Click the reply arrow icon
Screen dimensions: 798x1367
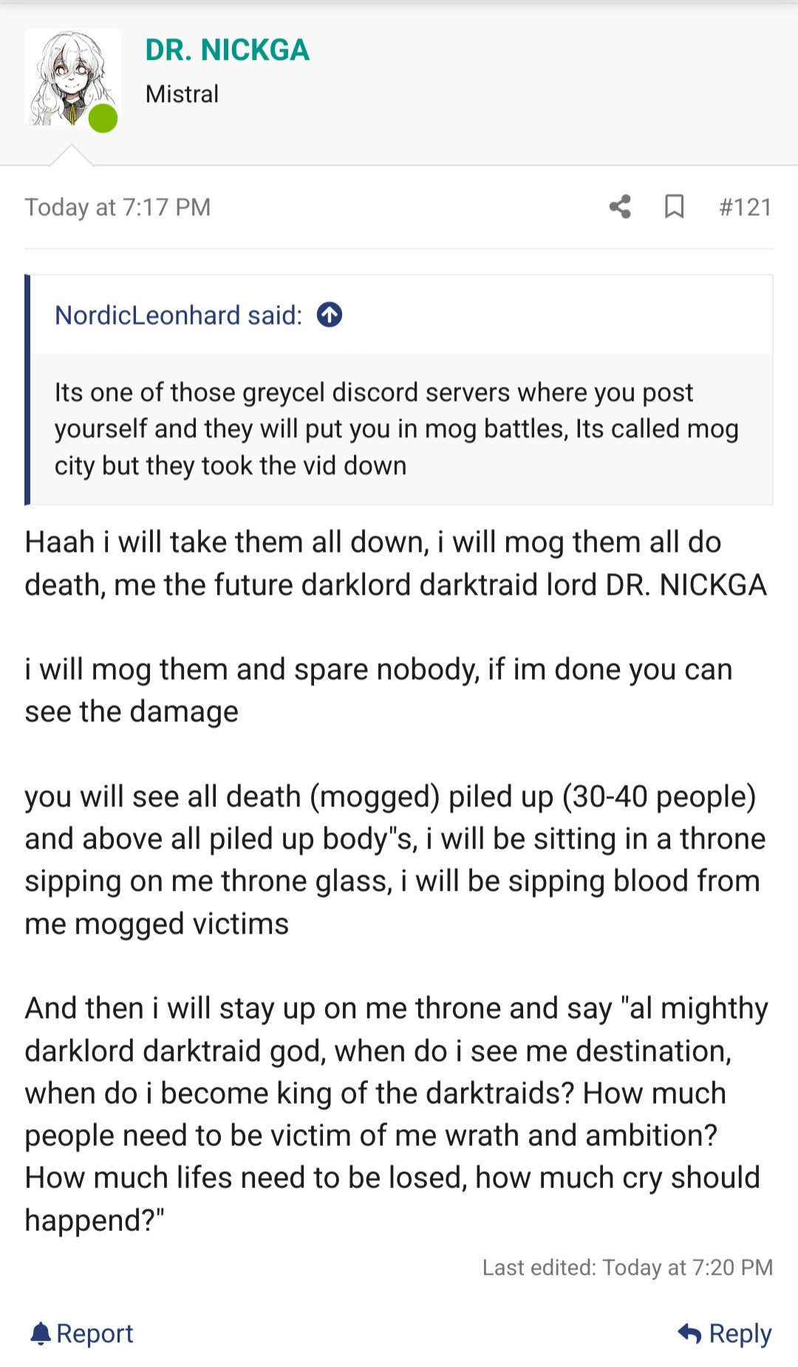[689, 1333]
